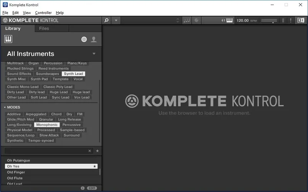Select the Oh Yes preset
Viewport: 308px width, 192px height.
[51, 166]
